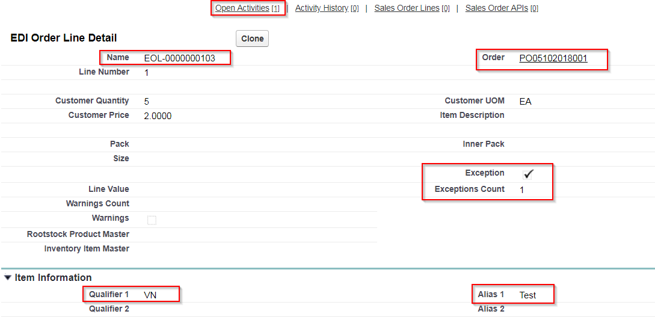Viewport: 655px width, 317px height.
Task: Click the Customer Price value 2.0000
Action: point(158,116)
